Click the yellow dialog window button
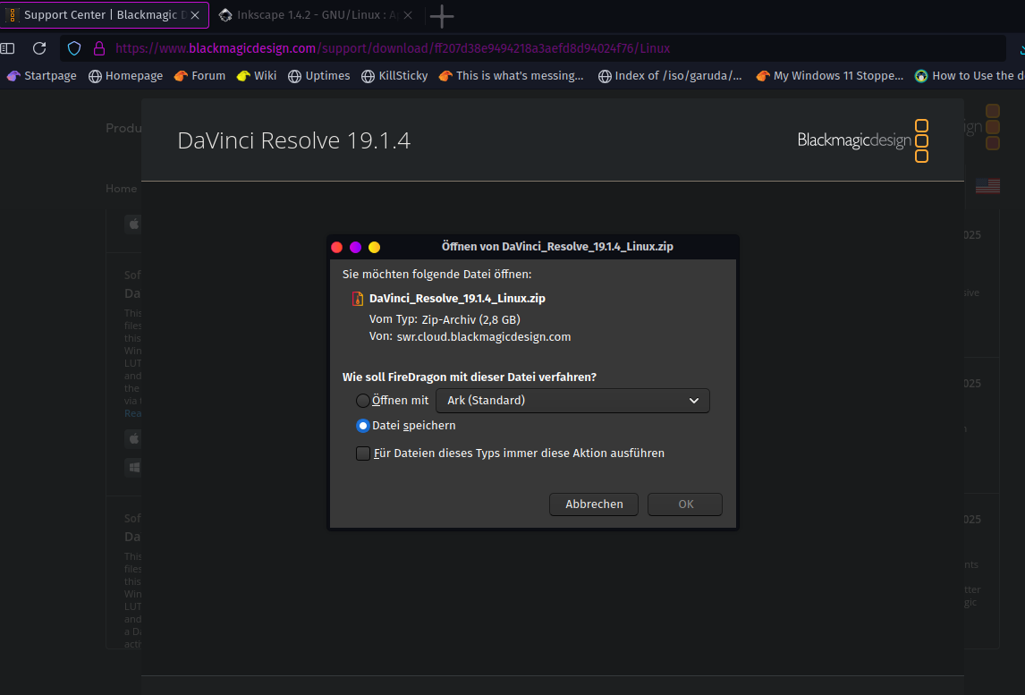 [x=375, y=247]
